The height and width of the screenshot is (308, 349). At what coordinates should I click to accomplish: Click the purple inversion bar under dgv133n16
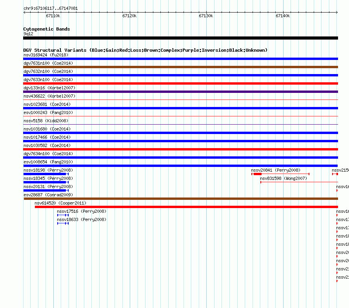(180, 92)
